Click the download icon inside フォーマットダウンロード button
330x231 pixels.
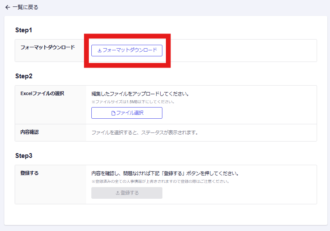pos(100,50)
